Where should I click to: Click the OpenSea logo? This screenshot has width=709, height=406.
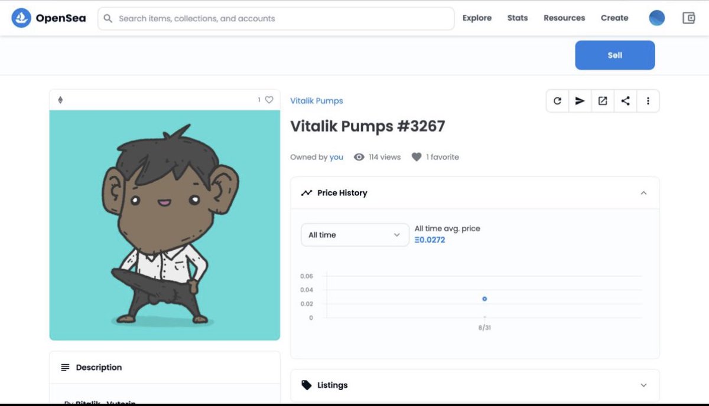(48, 18)
